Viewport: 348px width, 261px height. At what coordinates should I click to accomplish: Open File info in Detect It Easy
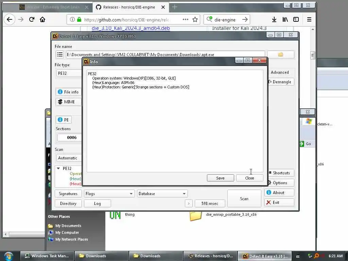[68, 92]
